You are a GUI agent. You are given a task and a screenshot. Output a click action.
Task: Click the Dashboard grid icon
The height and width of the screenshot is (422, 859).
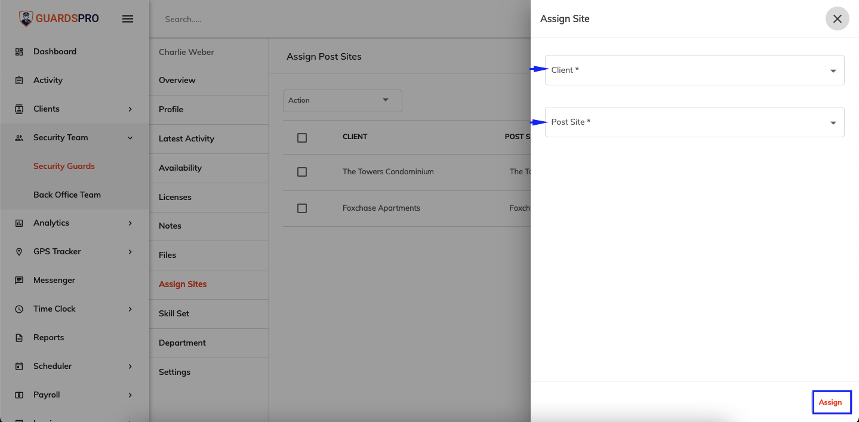19,52
